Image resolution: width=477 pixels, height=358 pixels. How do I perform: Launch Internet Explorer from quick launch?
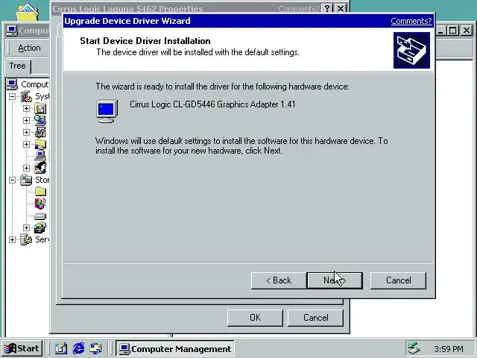point(78,348)
